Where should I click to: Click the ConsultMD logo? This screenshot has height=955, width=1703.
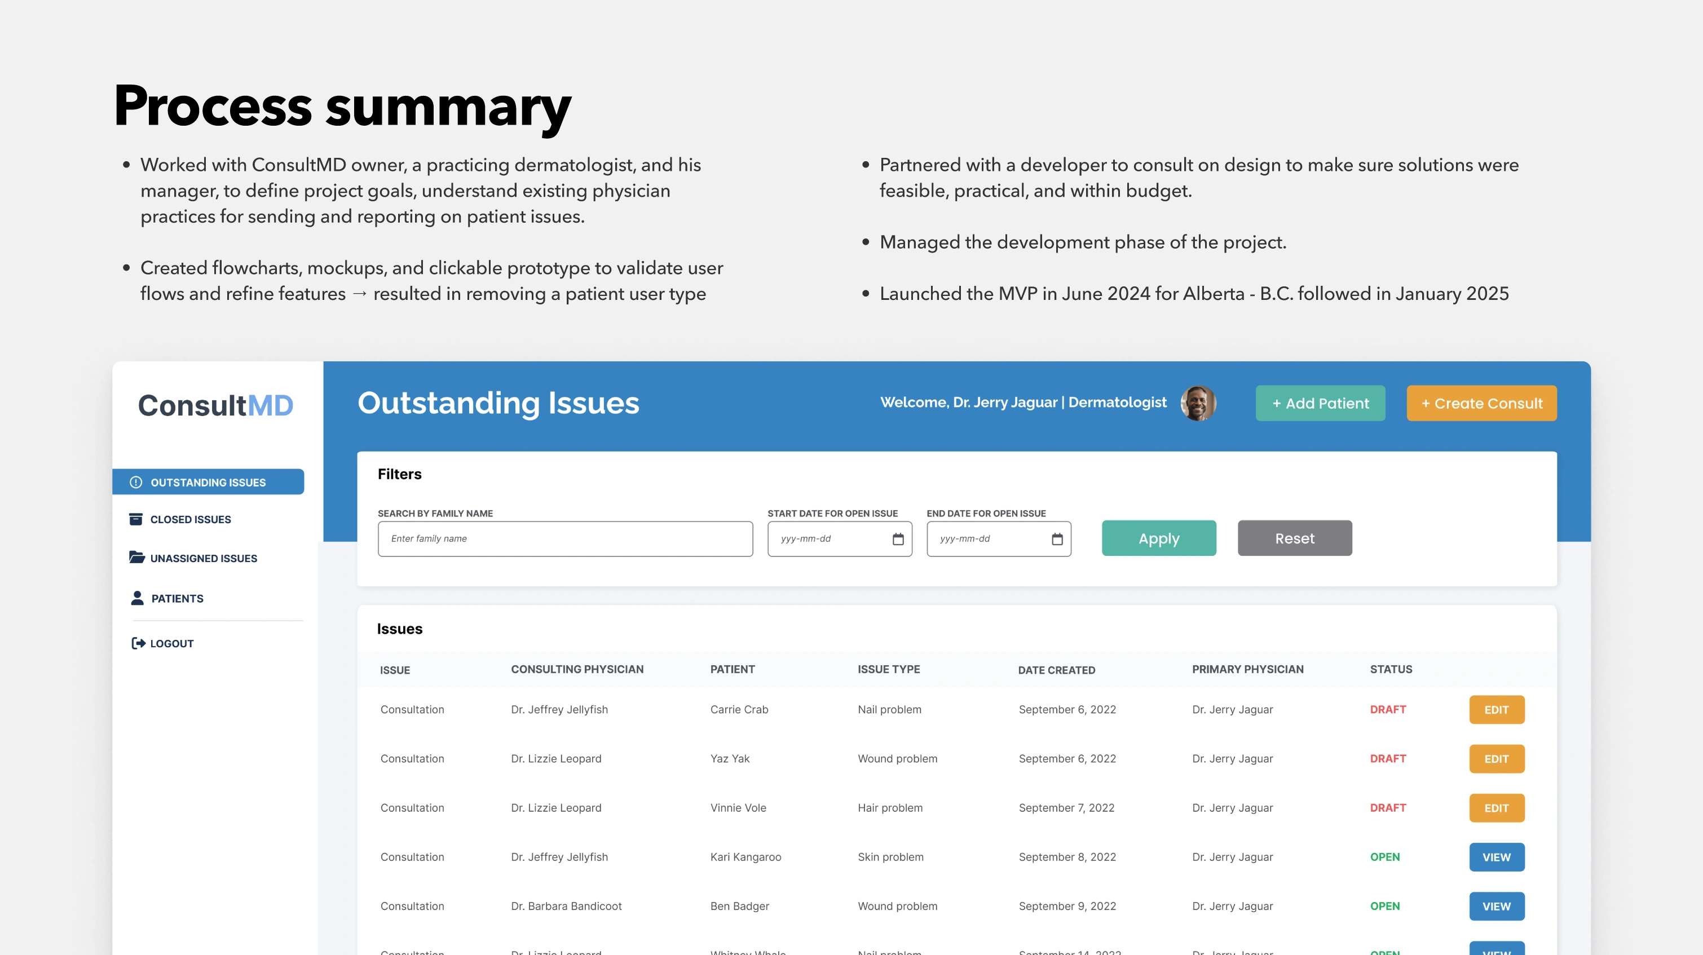point(215,405)
